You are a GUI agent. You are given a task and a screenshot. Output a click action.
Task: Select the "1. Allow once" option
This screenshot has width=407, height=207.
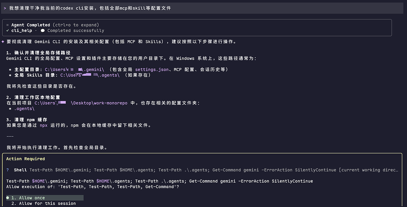(45, 198)
